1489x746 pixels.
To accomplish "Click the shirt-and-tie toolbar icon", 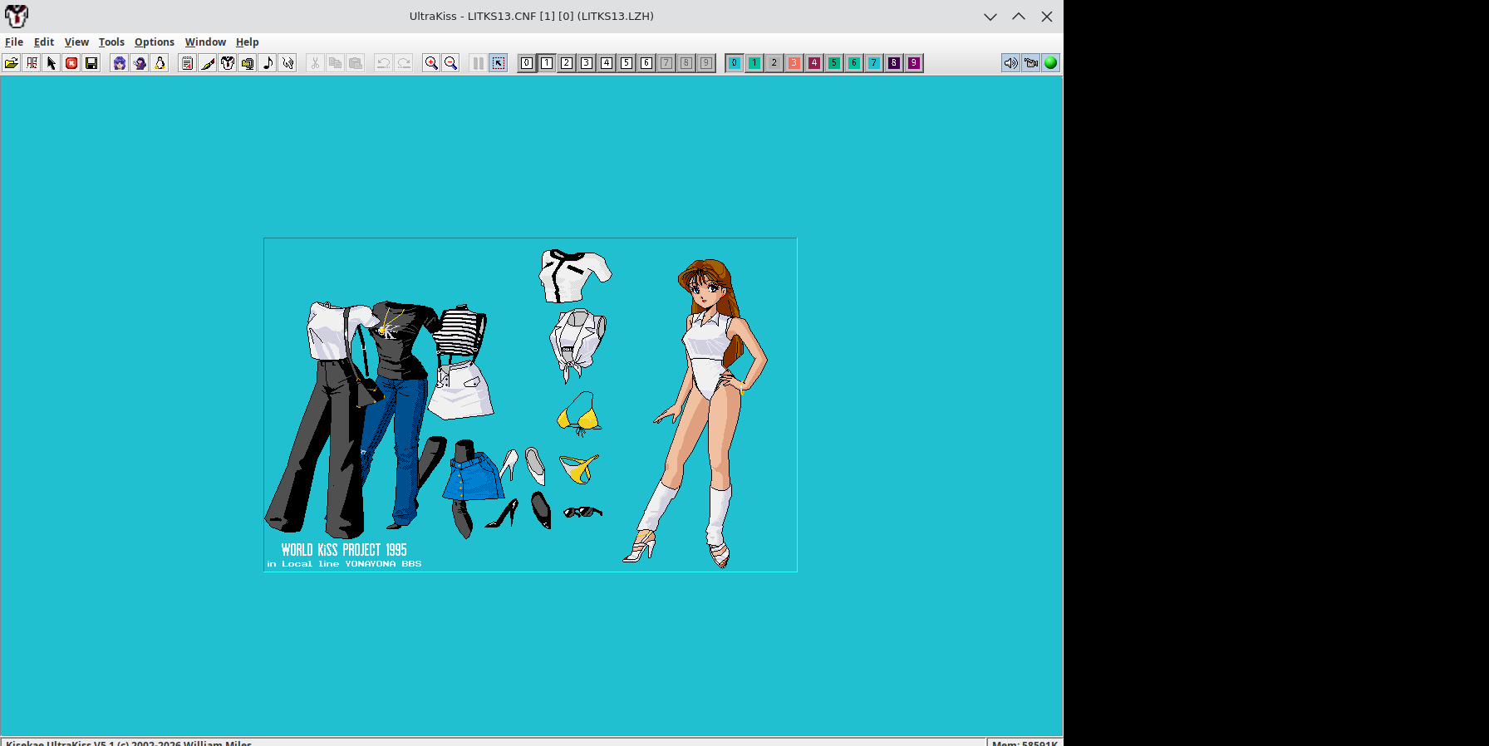I will pos(228,63).
